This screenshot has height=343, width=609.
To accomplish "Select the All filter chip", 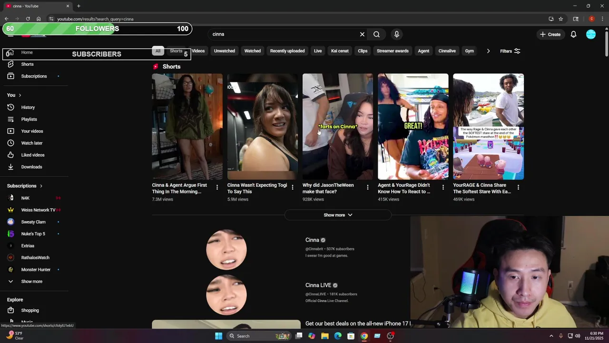I will [158, 51].
